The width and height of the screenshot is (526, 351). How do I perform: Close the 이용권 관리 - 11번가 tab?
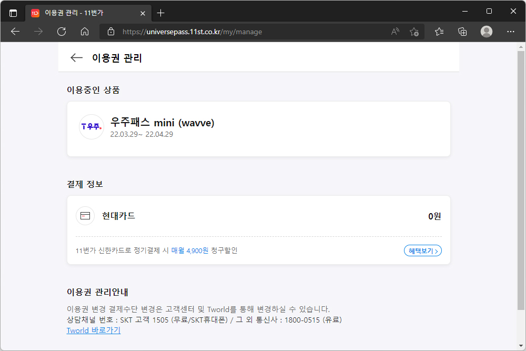pyautogui.click(x=143, y=13)
